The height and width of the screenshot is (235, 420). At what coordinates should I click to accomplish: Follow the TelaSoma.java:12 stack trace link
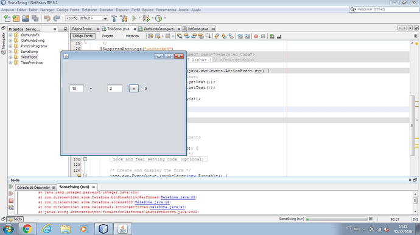(152, 202)
